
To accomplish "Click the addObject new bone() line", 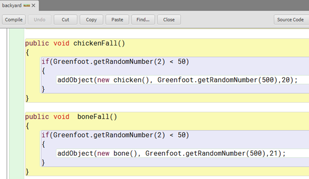I will coord(171,153).
